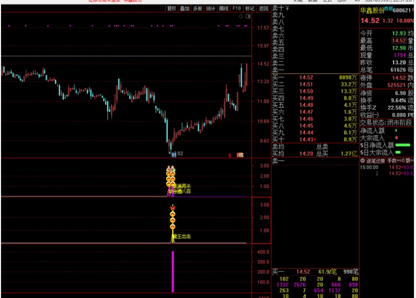
Task: Click the 卖一 row in the sell list
Action: [315, 70]
